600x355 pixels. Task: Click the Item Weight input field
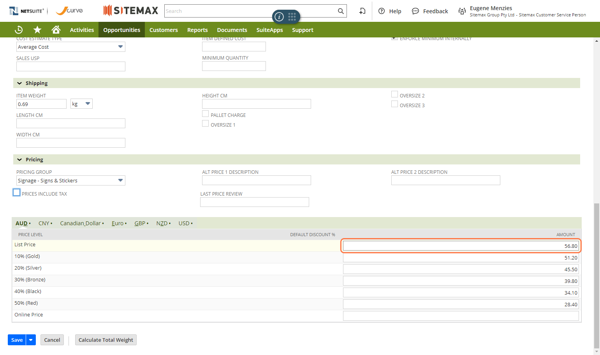point(41,104)
